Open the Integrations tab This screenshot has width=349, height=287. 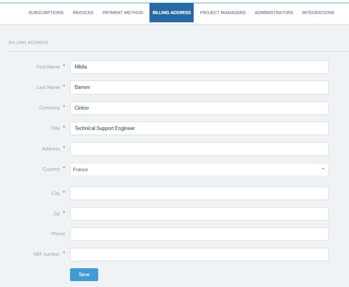pyautogui.click(x=318, y=13)
